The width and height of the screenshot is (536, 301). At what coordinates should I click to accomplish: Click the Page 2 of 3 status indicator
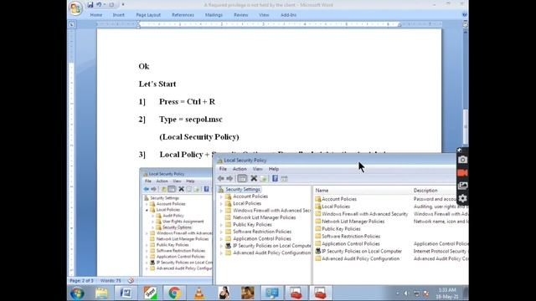coord(81,281)
